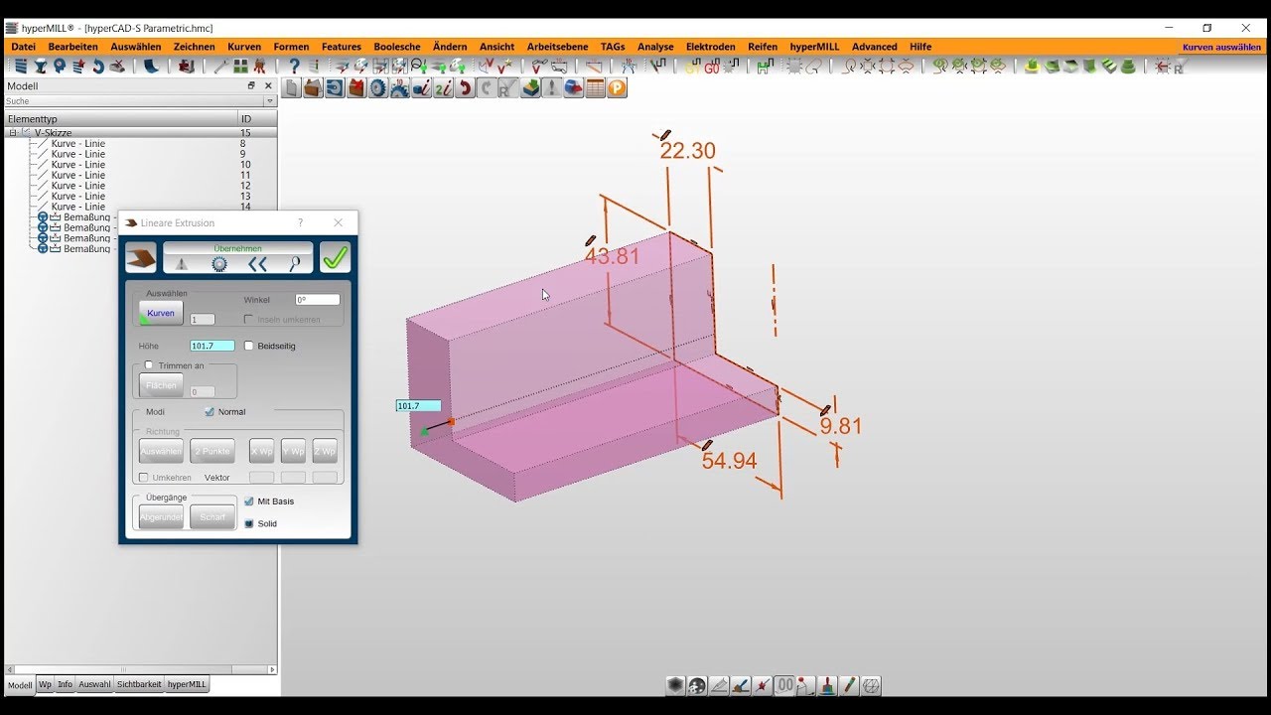
Task: Click the Kurven select button in dialog
Action: (161, 313)
